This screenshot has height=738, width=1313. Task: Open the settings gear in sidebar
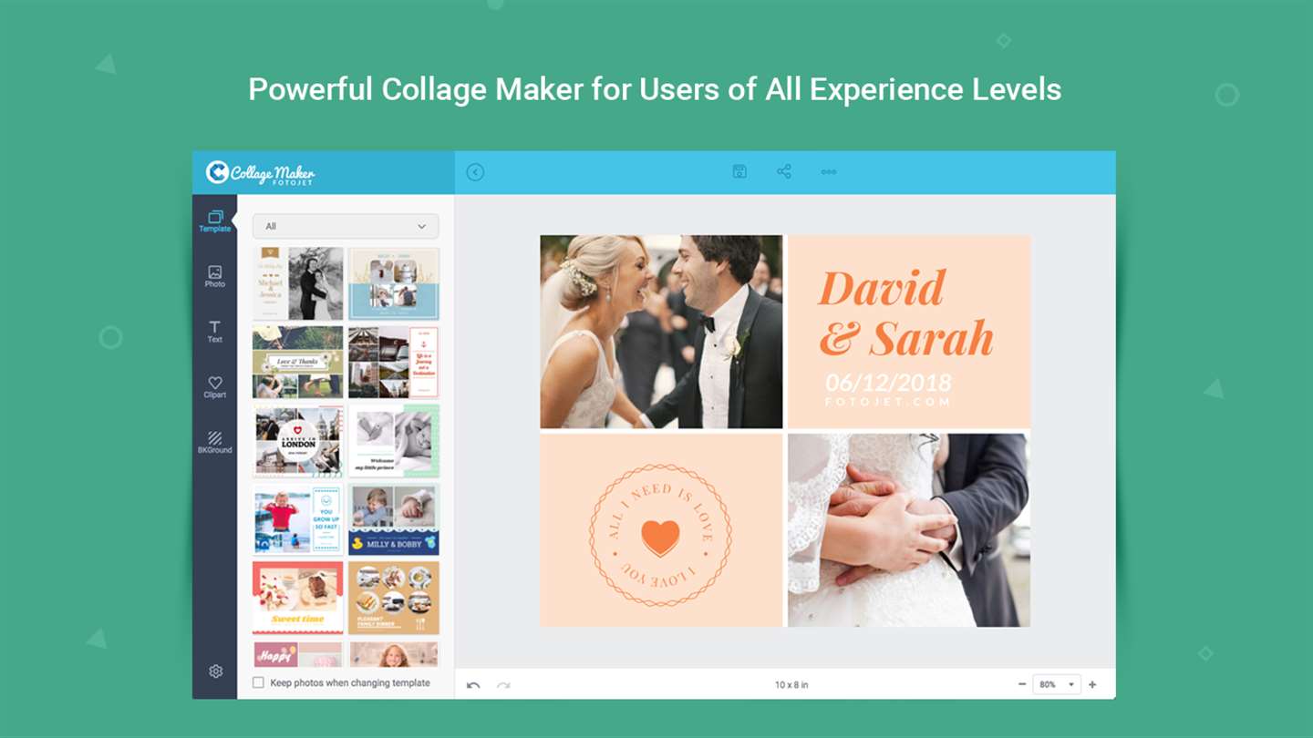(215, 671)
